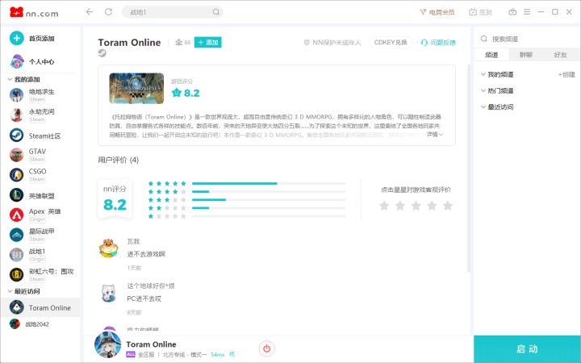
Task: Click the 首页添加 plus icon
Action: 17,38
